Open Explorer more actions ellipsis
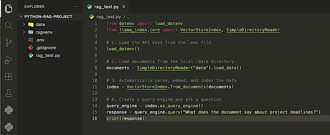330x135 pixels. 75,7
